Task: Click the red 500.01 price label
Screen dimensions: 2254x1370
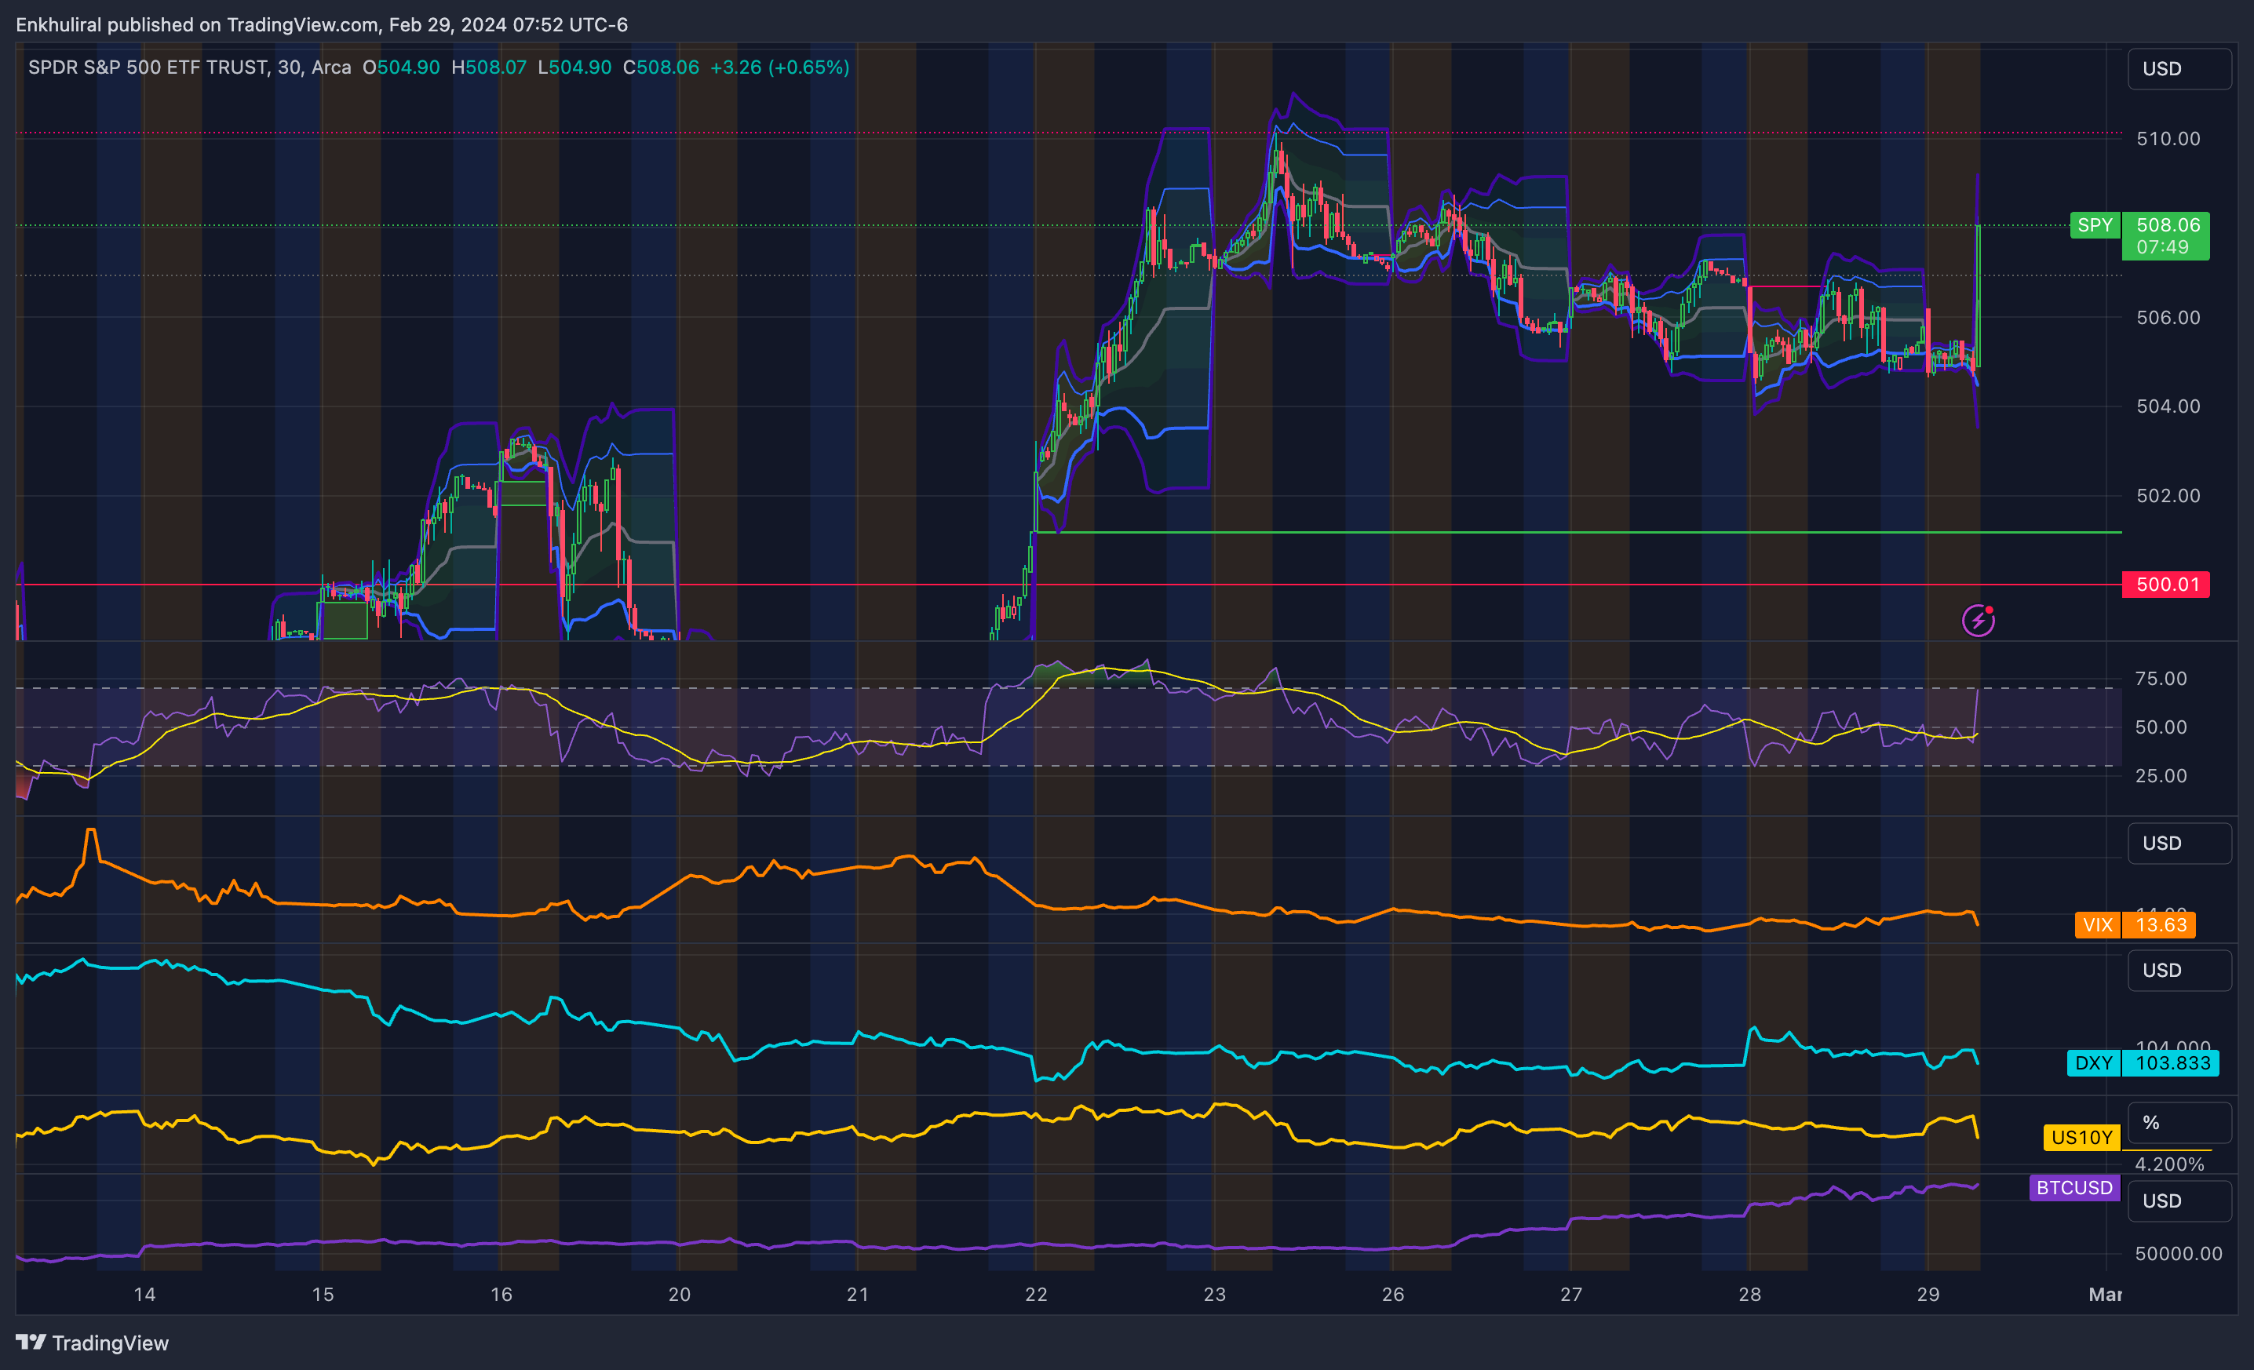Action: coord(2165,585)
